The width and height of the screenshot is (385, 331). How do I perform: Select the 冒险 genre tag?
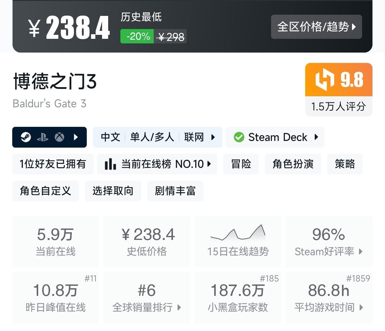[241, 164]
